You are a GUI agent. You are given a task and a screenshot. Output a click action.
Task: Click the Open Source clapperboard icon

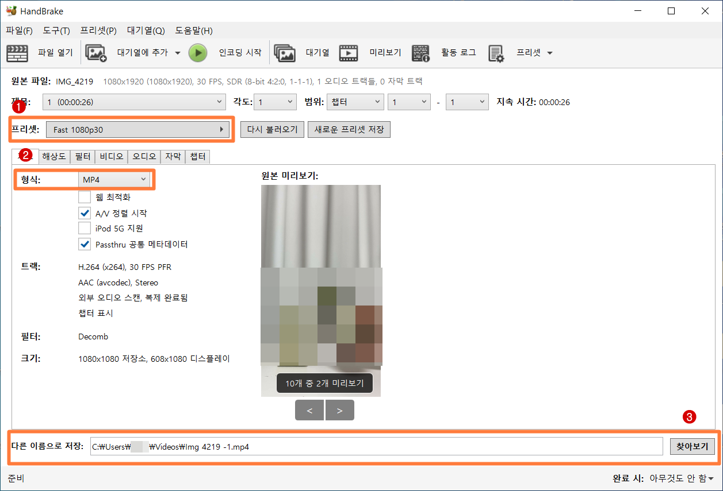[x=17, y=53]
